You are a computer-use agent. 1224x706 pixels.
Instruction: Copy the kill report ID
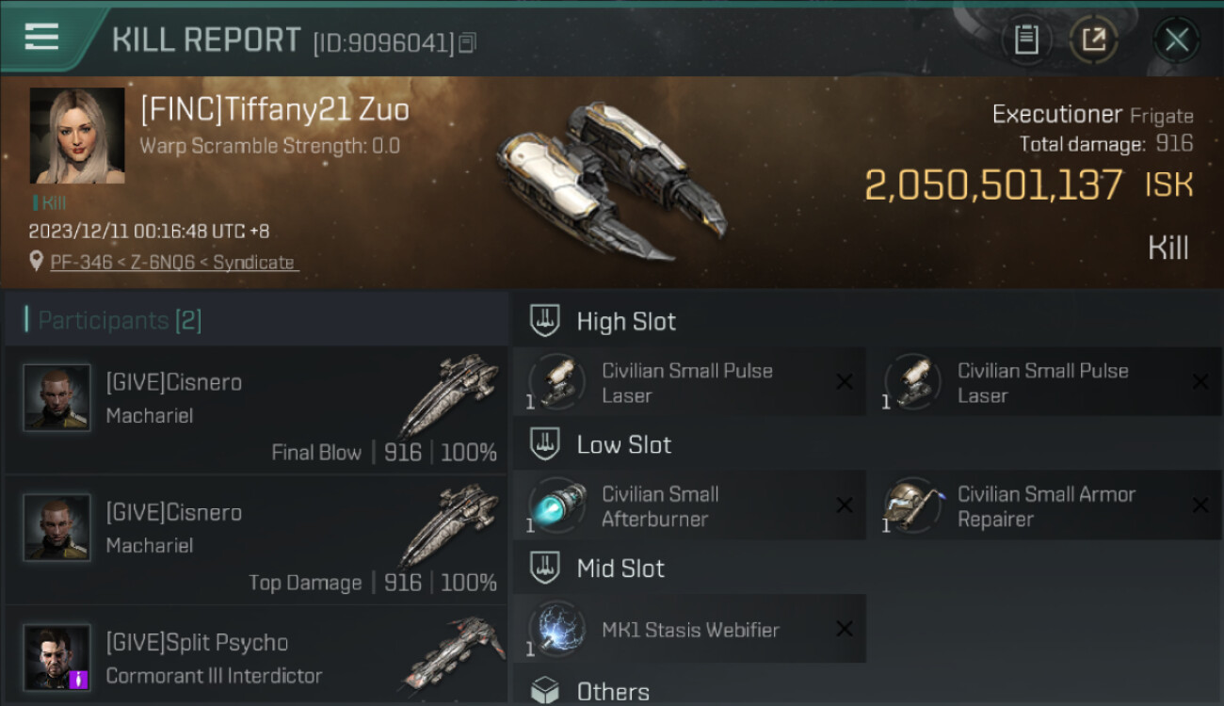pos(468,43)
